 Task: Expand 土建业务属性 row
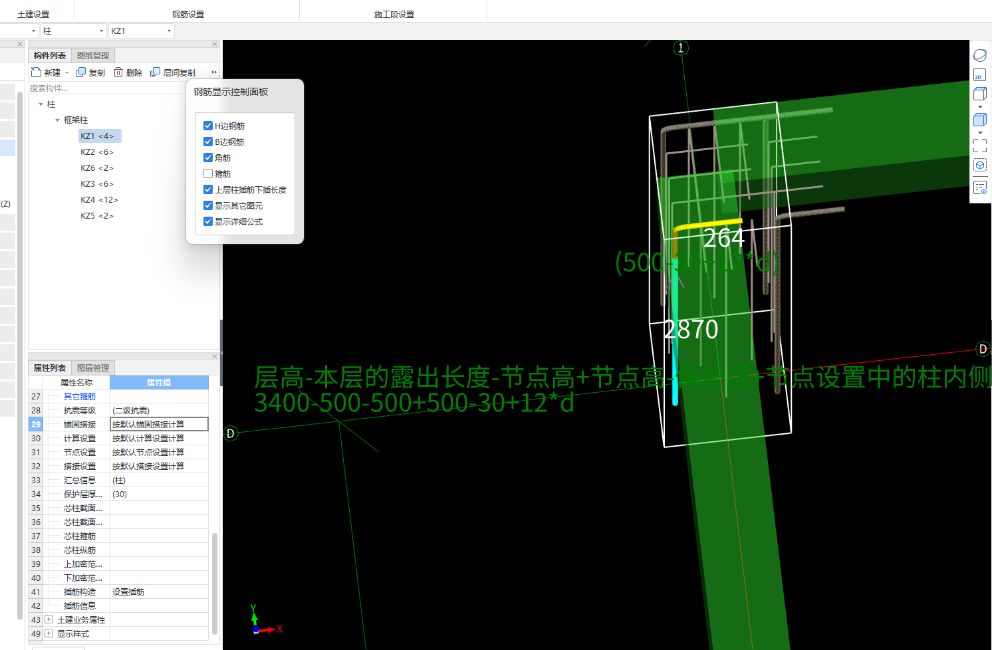coord(49,619)
